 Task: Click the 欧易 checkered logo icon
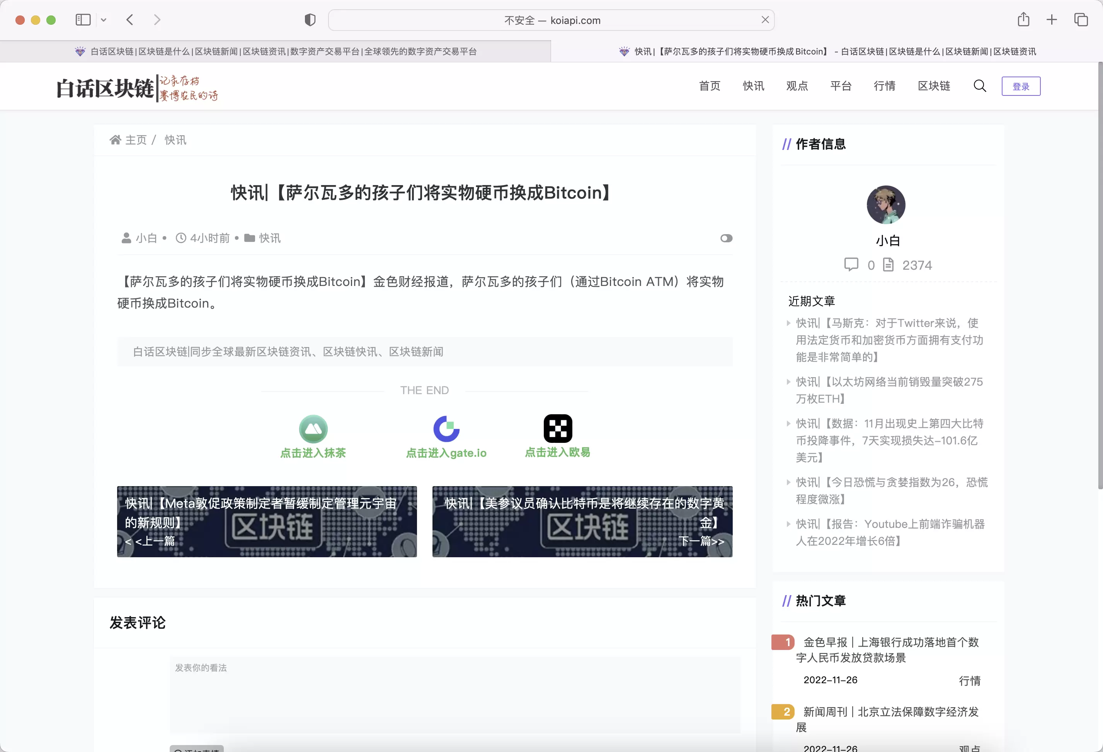pyautogui.click(x=558, y=429)
